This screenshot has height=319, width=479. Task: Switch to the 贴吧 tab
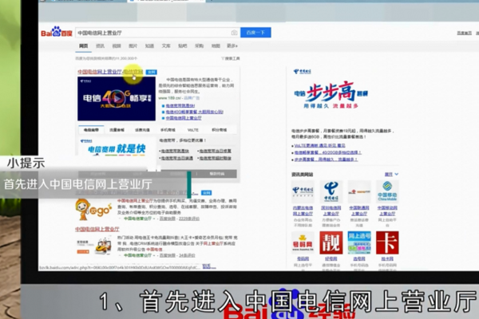click(182, 45)
